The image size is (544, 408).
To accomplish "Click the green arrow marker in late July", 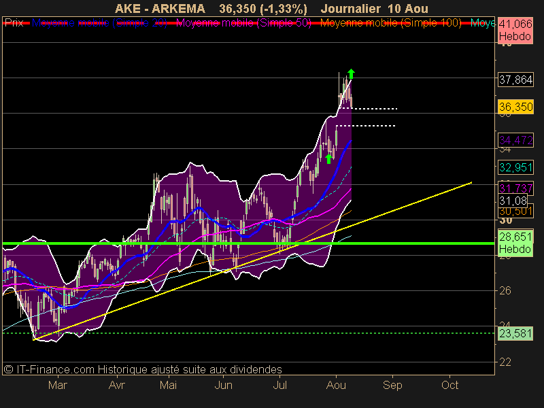I will click(328, 158).
